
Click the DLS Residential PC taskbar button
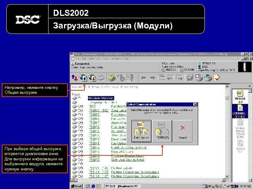pos(122,186)
